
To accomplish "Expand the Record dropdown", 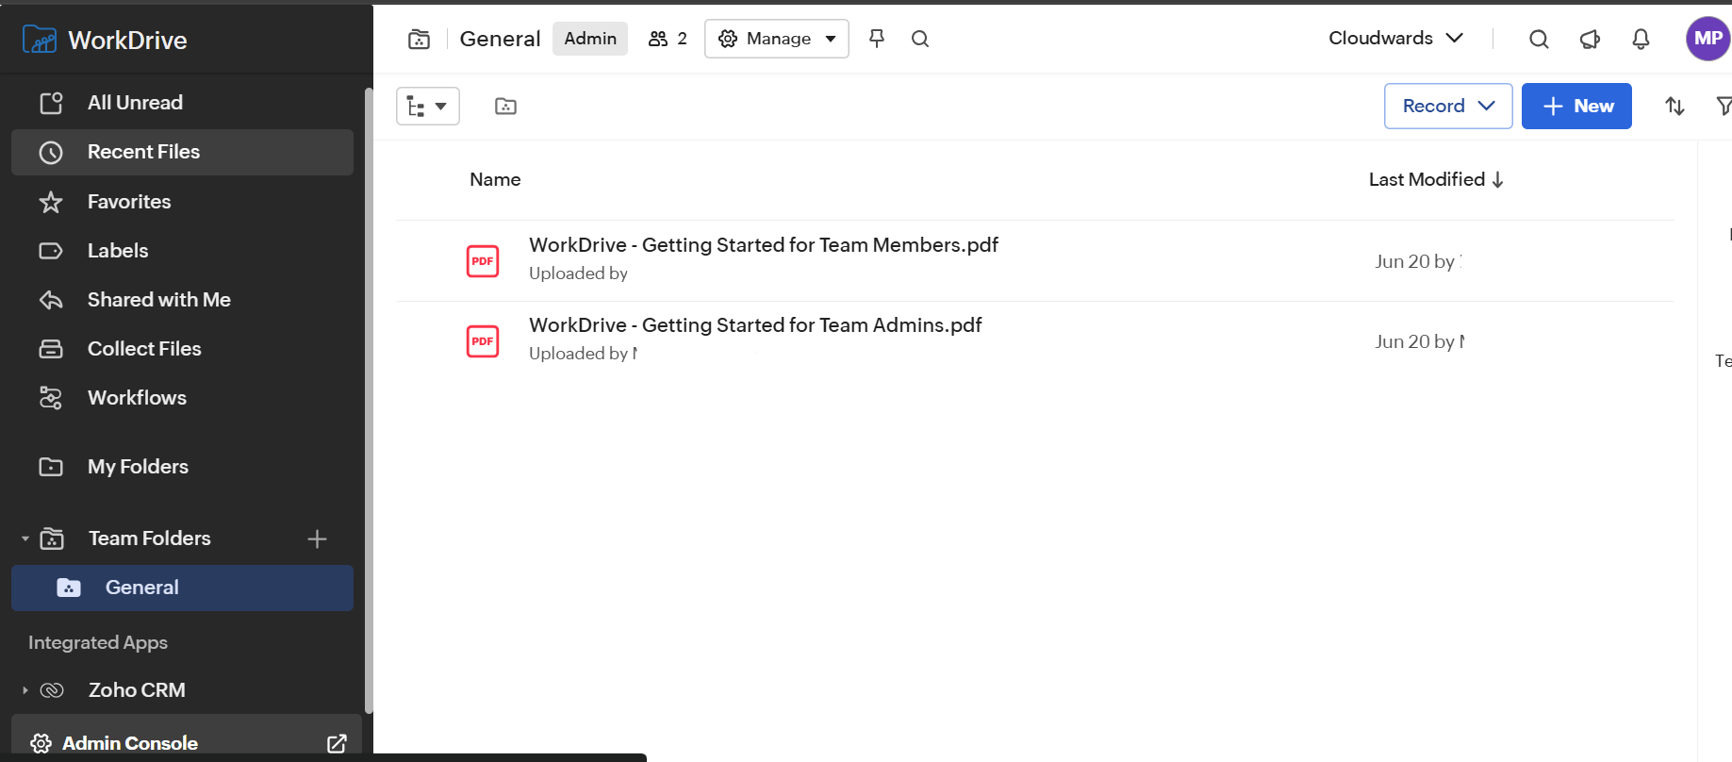I will tap(1447, 107).
